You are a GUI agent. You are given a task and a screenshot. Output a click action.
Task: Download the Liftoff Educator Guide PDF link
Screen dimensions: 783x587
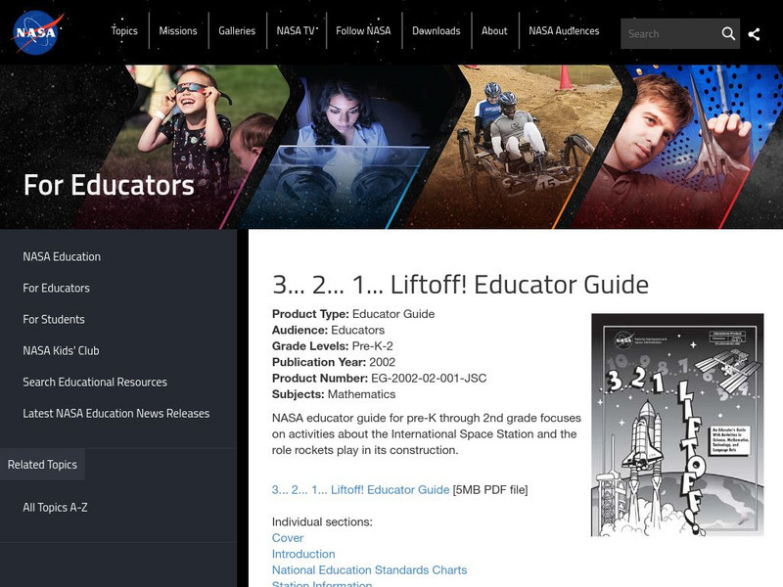(360, 489)
